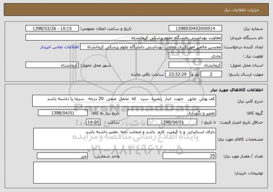This screenshot has height=192, width=273.
Task: Select the goods group field تعمیر و نگهداری
Action: (x=172, y=113)
